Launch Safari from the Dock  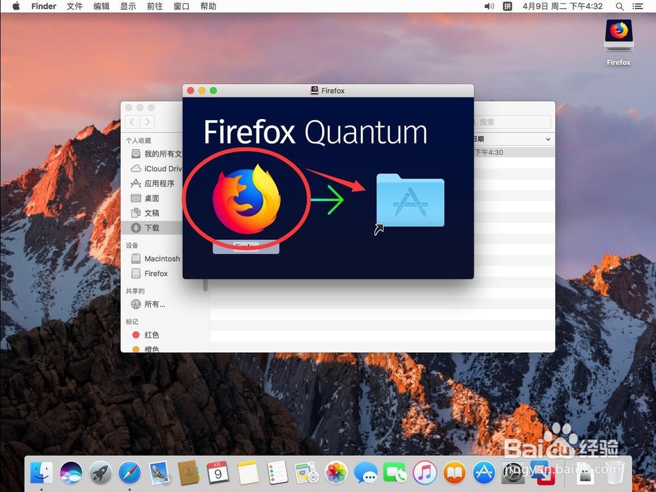[x=130, y=473]
